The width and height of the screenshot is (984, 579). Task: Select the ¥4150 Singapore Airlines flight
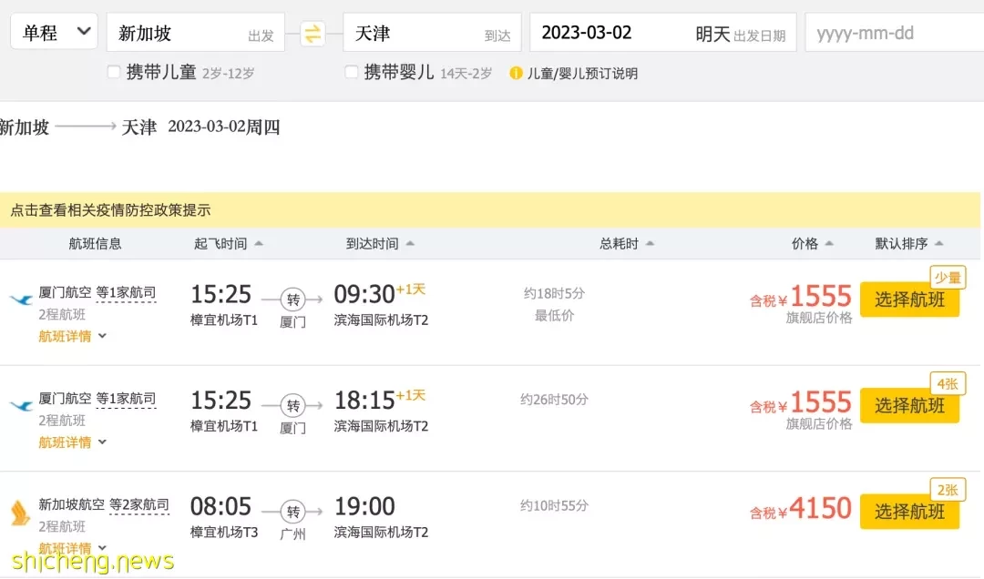909,512
